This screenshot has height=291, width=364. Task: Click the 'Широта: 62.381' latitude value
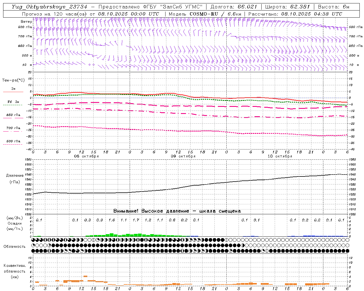coord(287,7)
